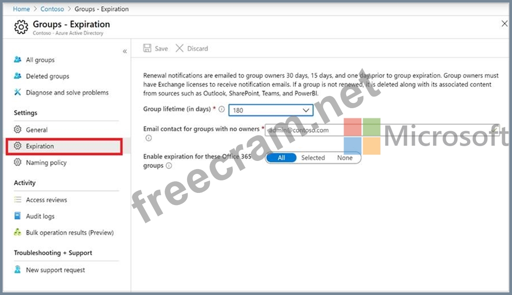Close the Groups Expiration blade

504,23
